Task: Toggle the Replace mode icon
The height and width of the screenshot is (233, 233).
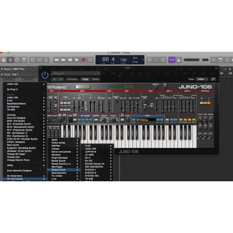Action: (x=150, y=60)
